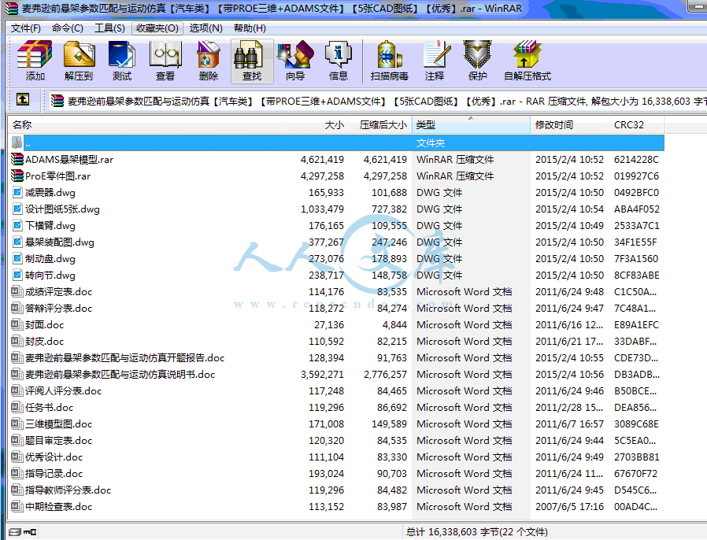Viewport: 707px width, 540px height.
Task: Select file 制动盘.dwg
Action: point(50,259)
